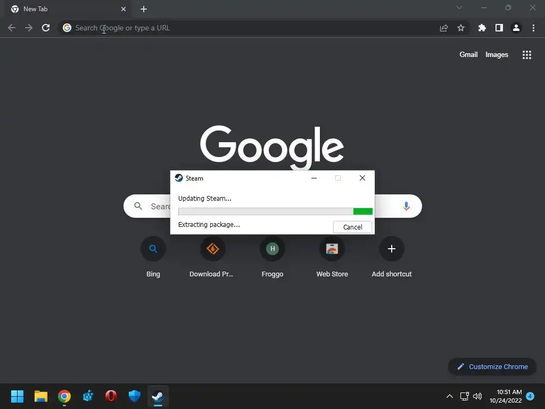The height and width of the screenshot is (409, 545).
Task: Open Chrome three-dot menu
Action: click(533, 28)
